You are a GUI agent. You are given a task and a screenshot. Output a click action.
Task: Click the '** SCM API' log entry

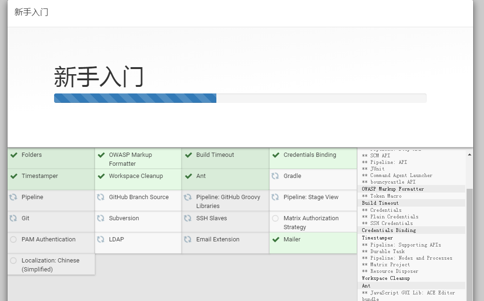[376, 155]
